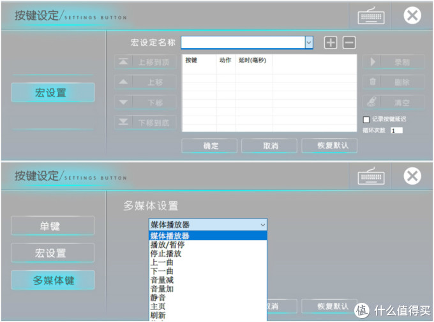Choose 播放/暂停 from the list
The width and height of the screenshot is (434, 322).
click(x=208, y=245)
